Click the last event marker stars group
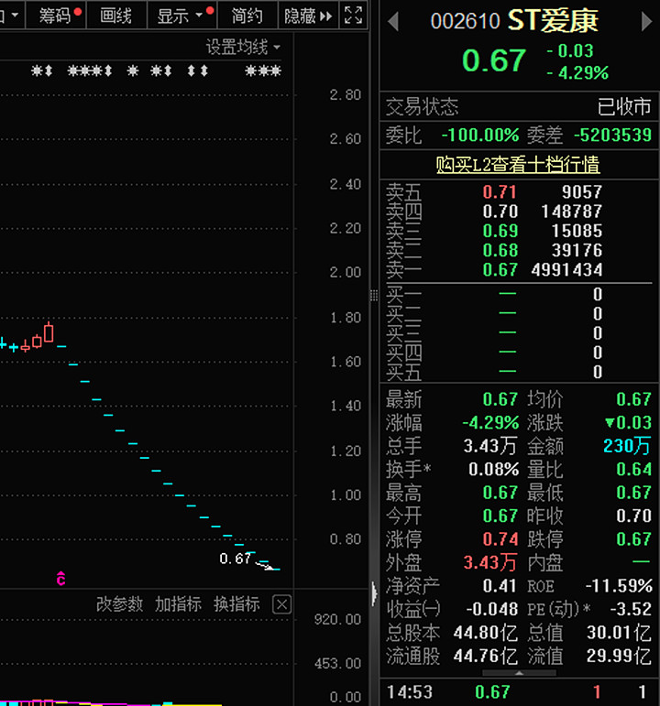This screenshot has height=706, width=660. coord(263,71)
